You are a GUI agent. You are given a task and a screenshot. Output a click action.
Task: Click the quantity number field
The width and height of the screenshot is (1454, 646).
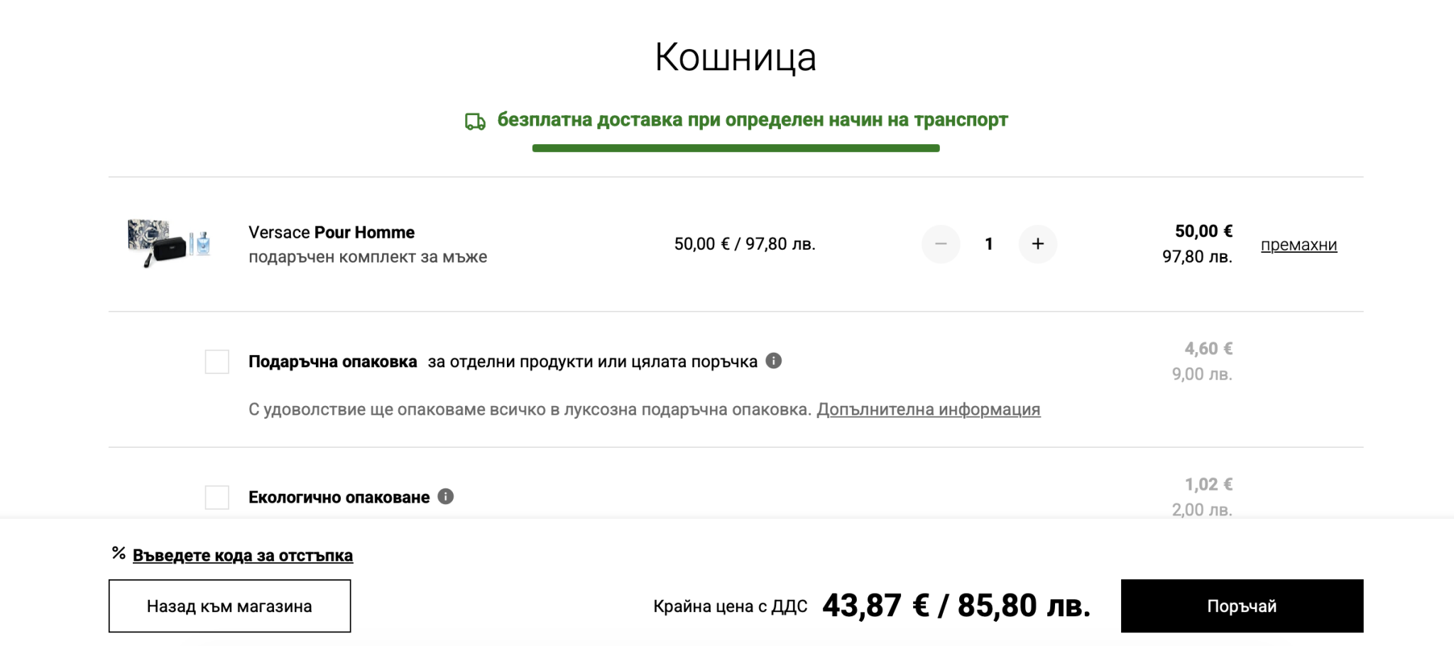click(988, 244)
